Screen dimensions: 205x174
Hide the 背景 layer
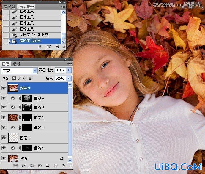(x=4, y=158)
